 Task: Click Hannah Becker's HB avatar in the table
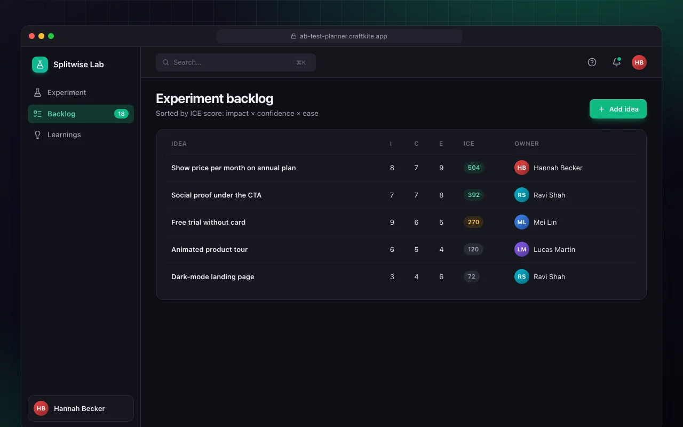(x=522, y=168)
